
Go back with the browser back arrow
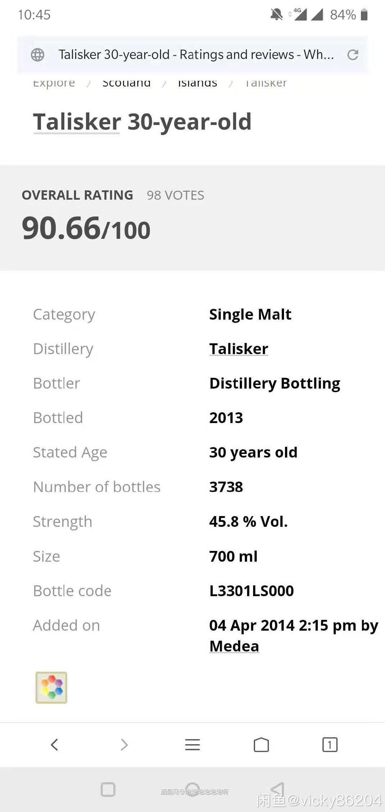[54, 744]
